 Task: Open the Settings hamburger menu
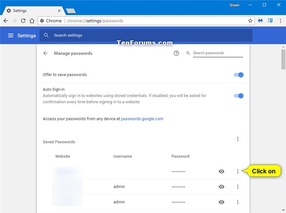coord(11,35)
